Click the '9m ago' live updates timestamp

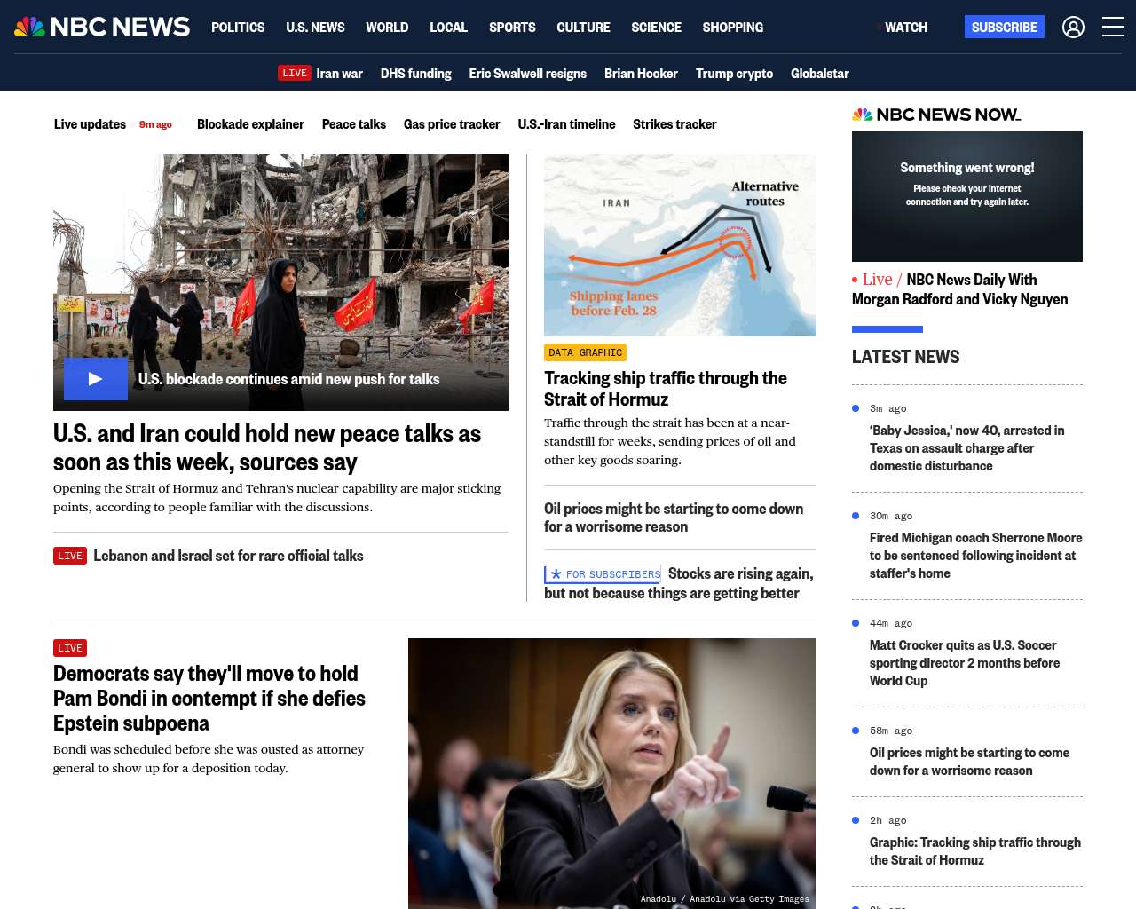(155, 124)
